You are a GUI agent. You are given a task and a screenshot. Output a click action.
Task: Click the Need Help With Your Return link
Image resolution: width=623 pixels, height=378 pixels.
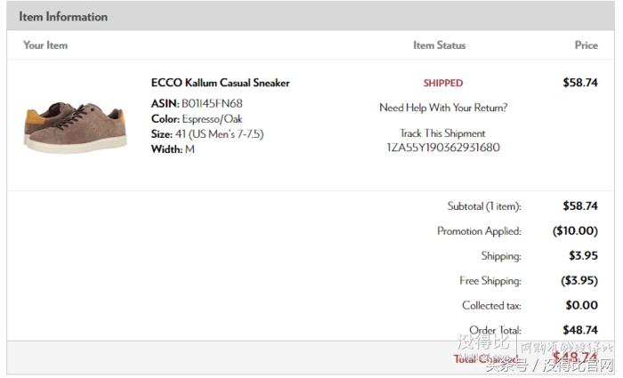pos(443,108)
